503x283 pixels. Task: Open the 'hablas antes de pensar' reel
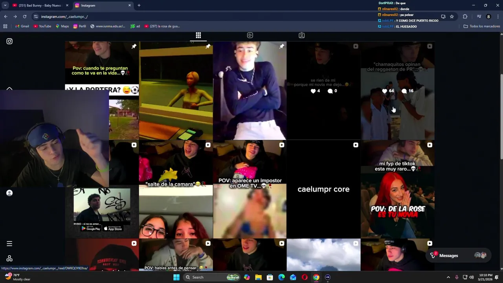[176, 255]
